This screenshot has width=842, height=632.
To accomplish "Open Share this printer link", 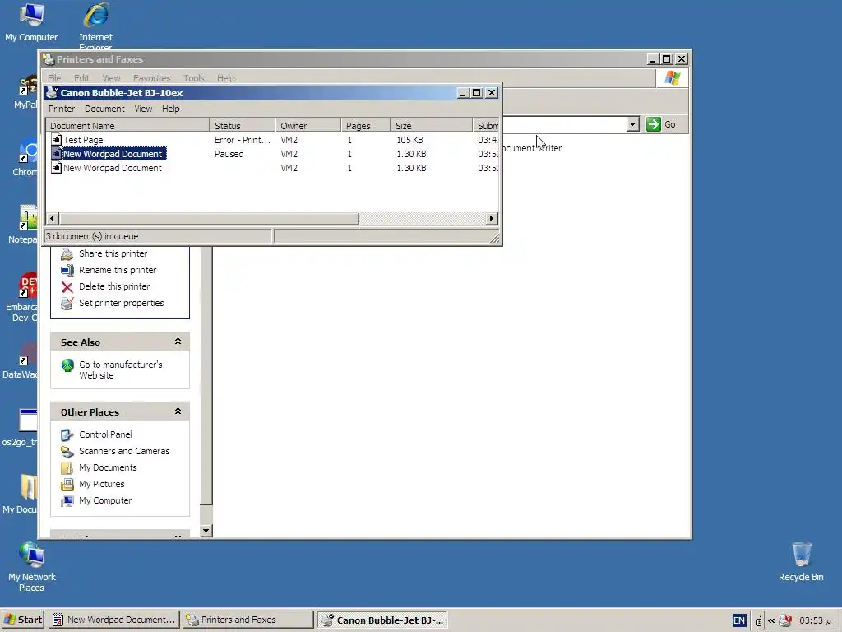I will point(113,253).
